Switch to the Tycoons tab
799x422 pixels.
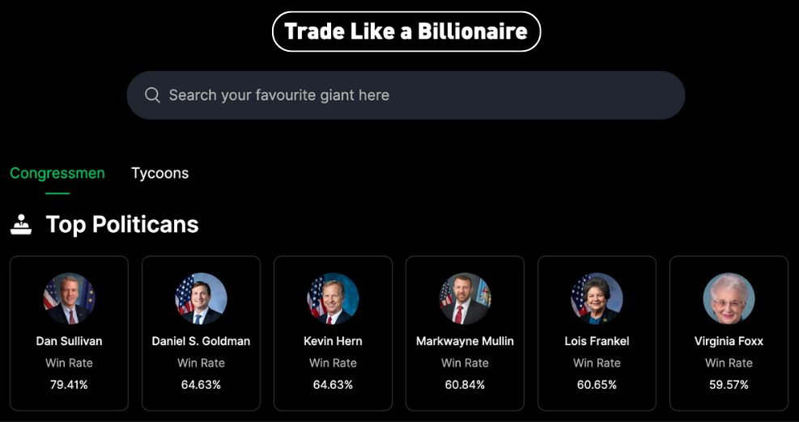160,174
